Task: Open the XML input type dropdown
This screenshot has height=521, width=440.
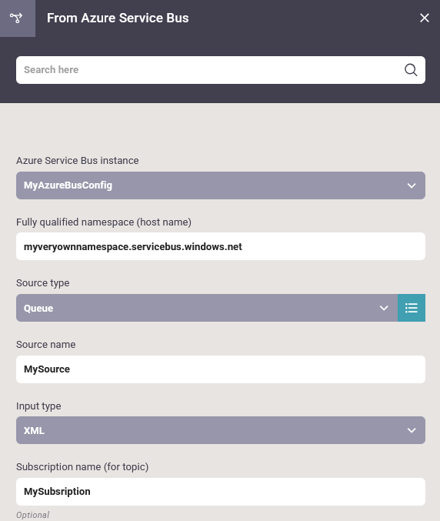Action: tap(221, 430)
